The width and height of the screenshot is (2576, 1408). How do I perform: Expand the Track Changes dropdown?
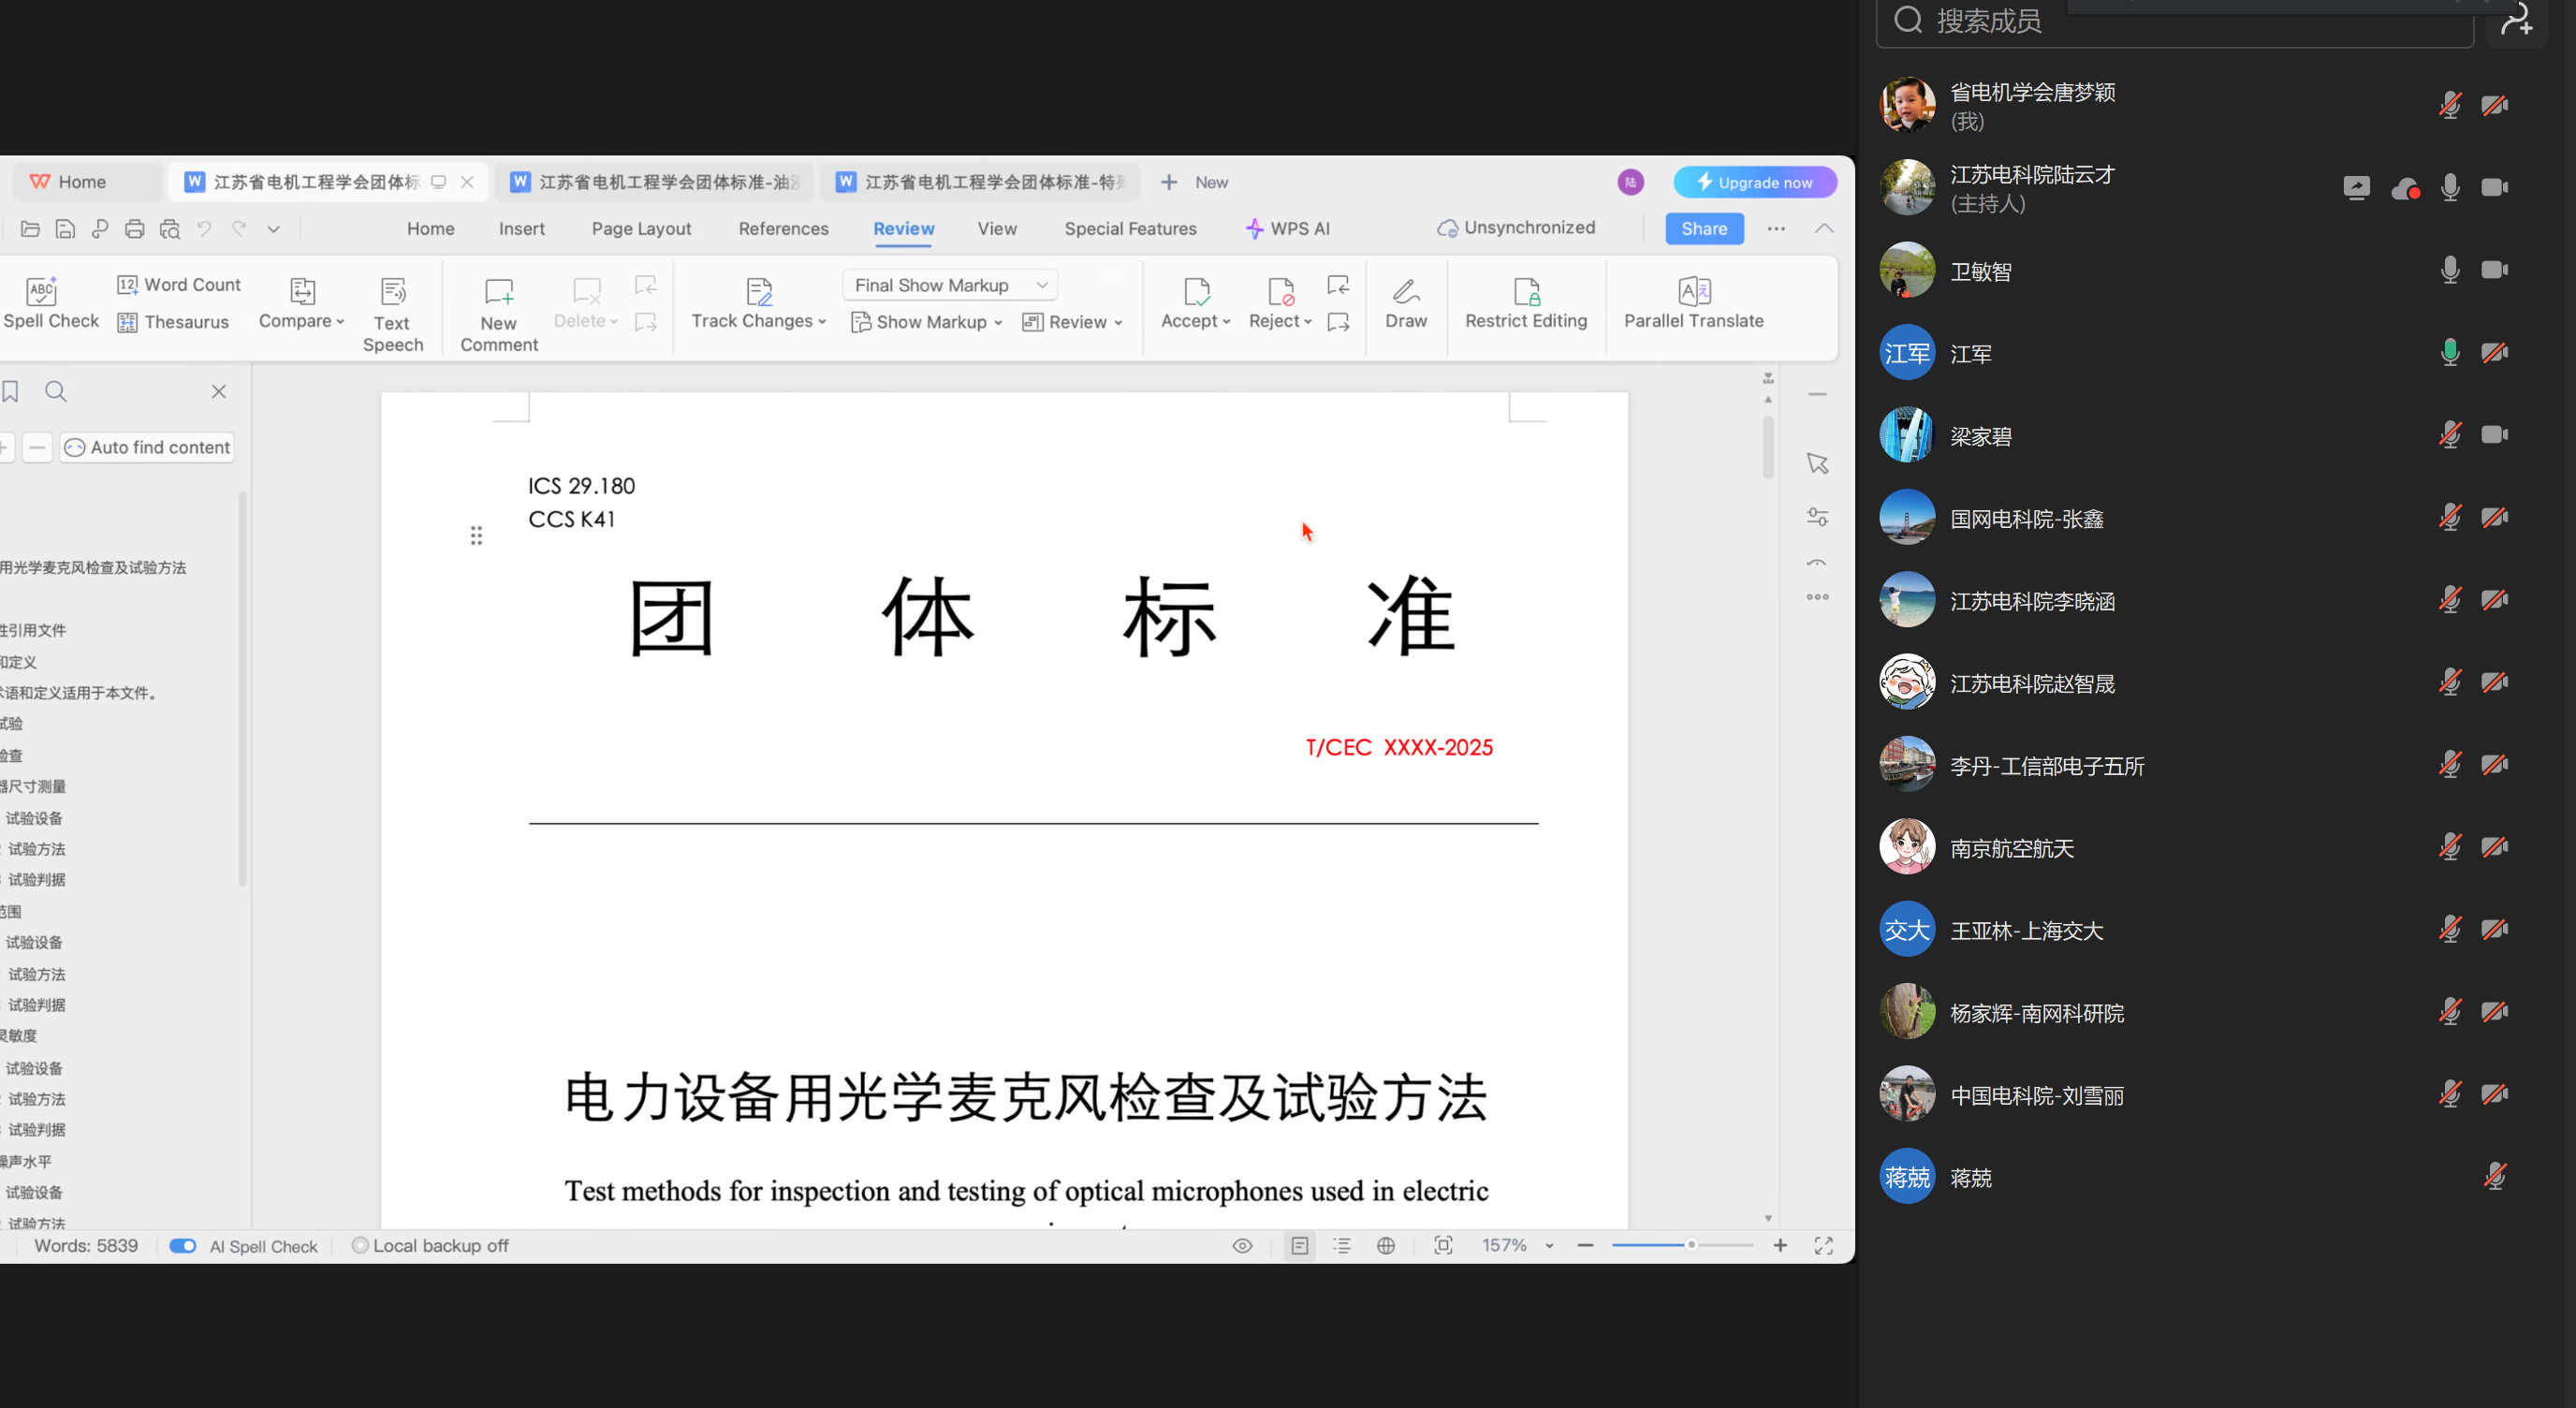822,322
